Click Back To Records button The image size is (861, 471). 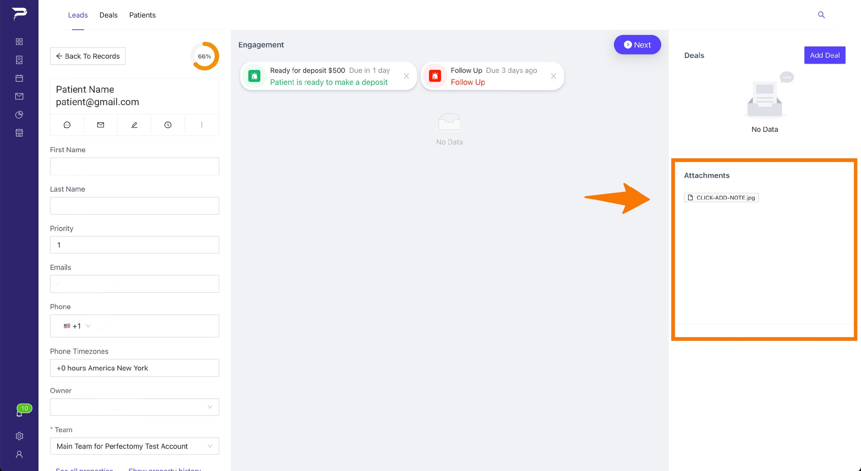pos(88,56)
